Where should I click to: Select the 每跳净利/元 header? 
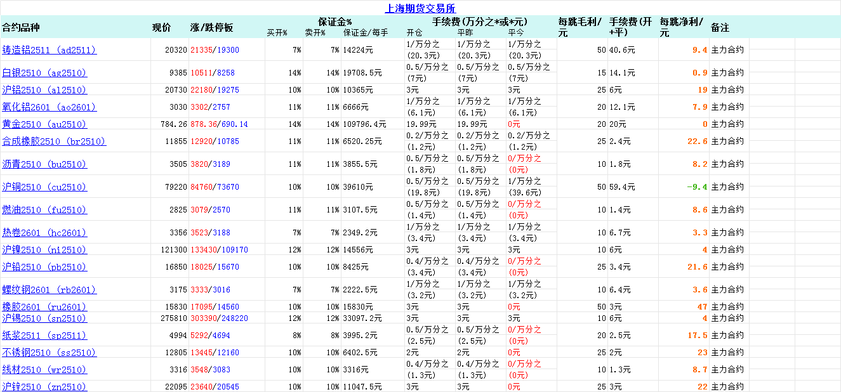(x=682, y=27)
